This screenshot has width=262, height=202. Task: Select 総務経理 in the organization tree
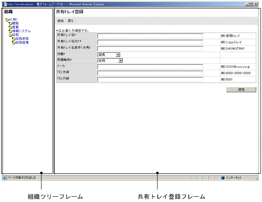[x=22, y=43]
